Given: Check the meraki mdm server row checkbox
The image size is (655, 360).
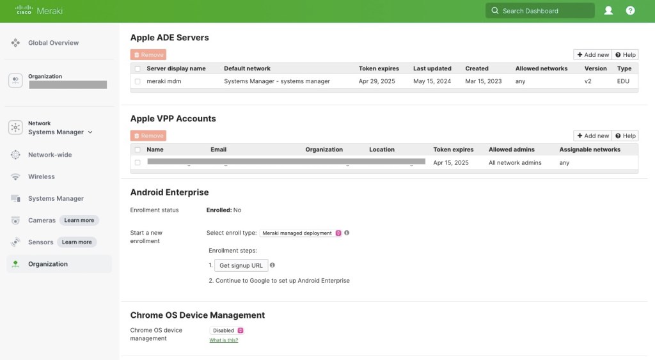Looking at the screenshot, I should click(x=138, y=81).
